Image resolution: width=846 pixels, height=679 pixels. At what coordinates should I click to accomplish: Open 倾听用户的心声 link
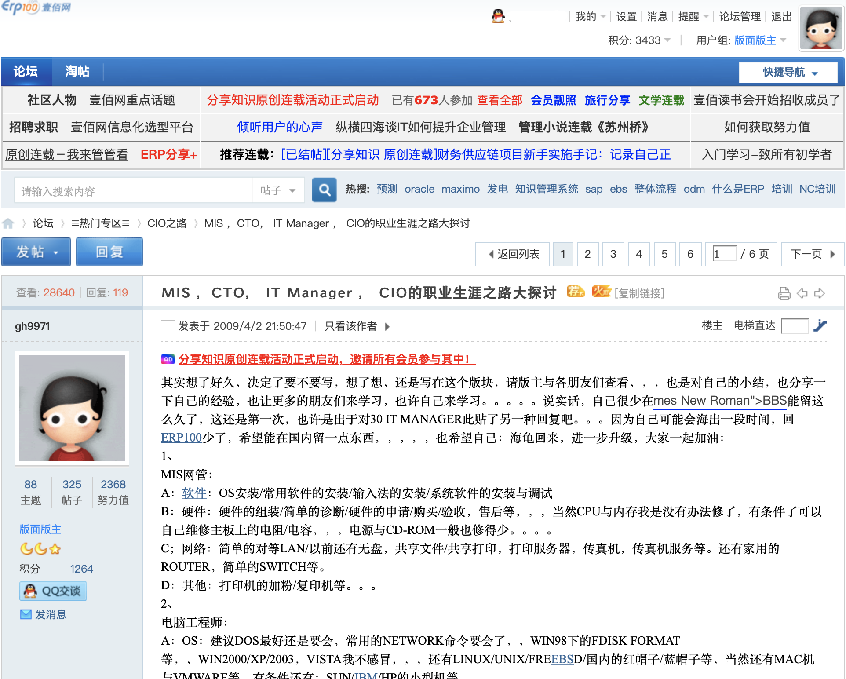[280, 128]
